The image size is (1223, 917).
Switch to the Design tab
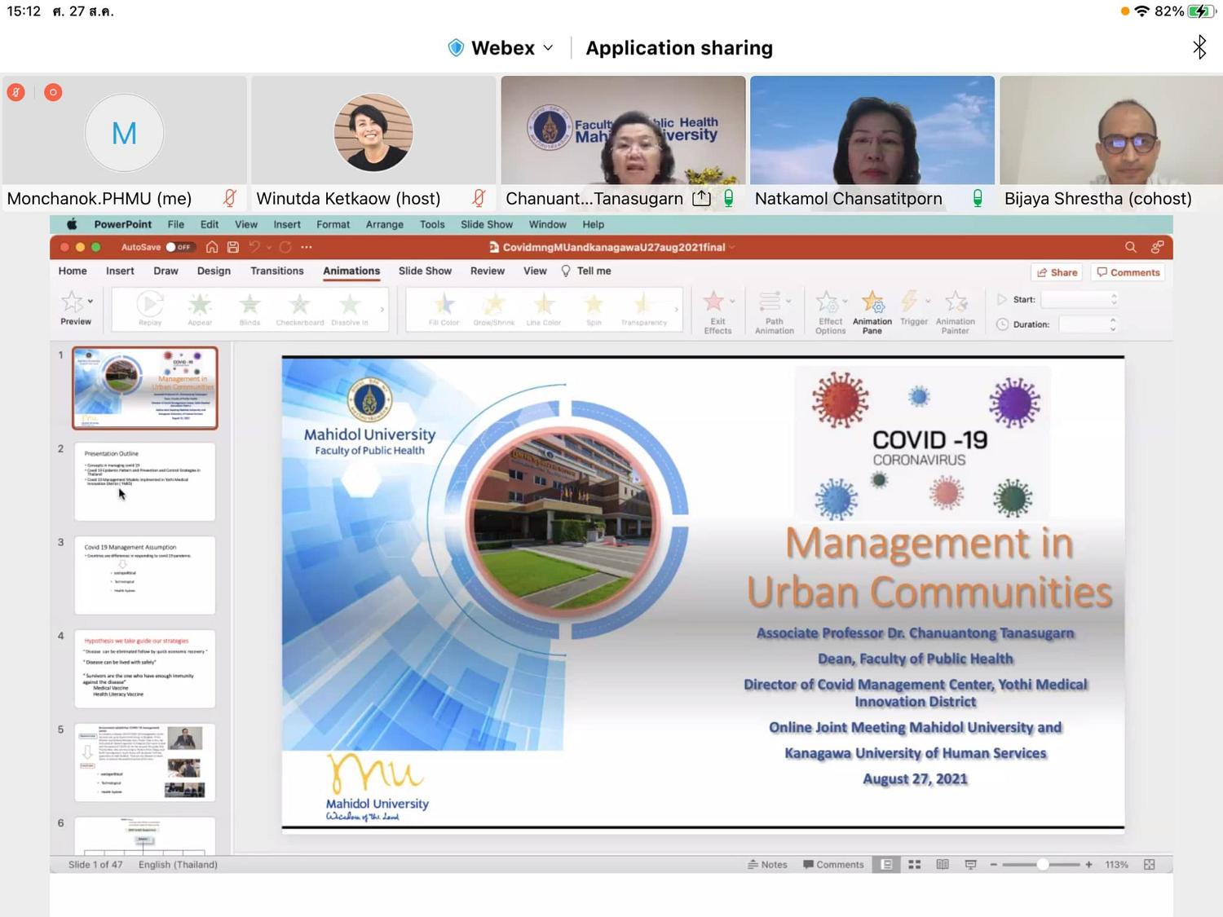point(214,271)
